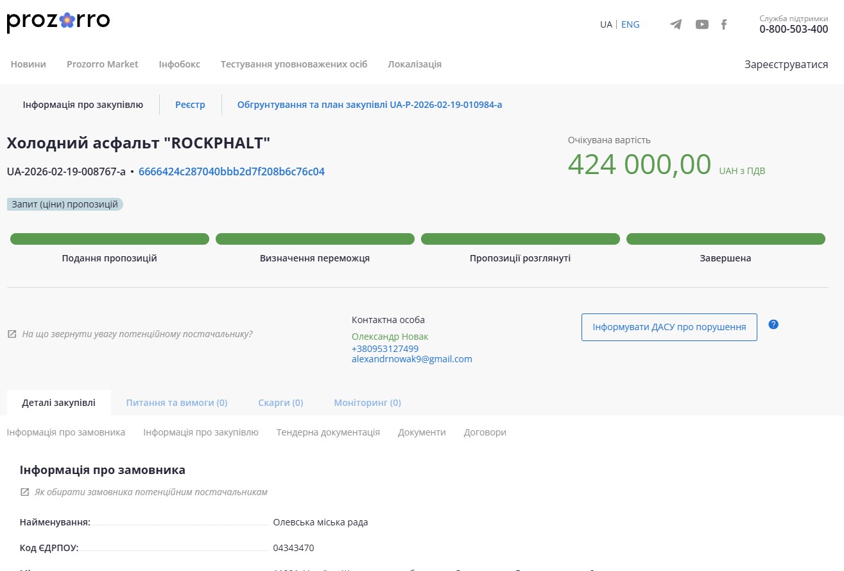The height and width of the screenshot is (571, 844).
Task: Click contact email alexandrnowak9@gmail.com
Action: pyautogui.click(x=411, y=359)
